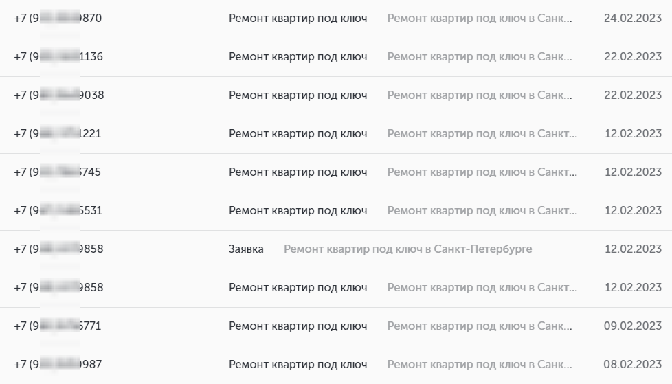Select the phone number ending in 038

pyautogui.click(x=58, y=95)
